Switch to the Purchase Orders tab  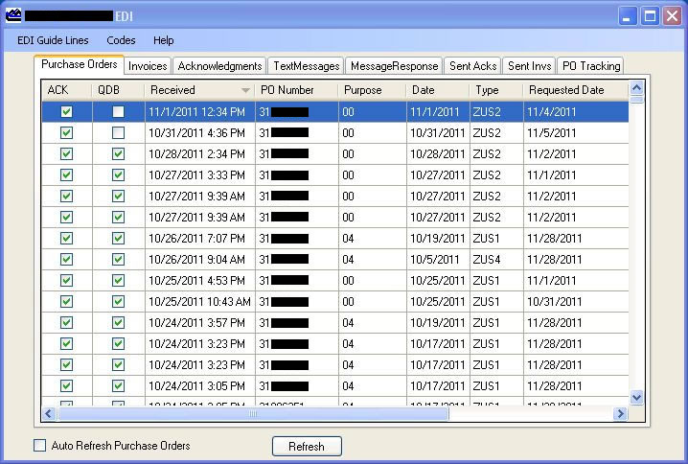(x=79, y=64)
